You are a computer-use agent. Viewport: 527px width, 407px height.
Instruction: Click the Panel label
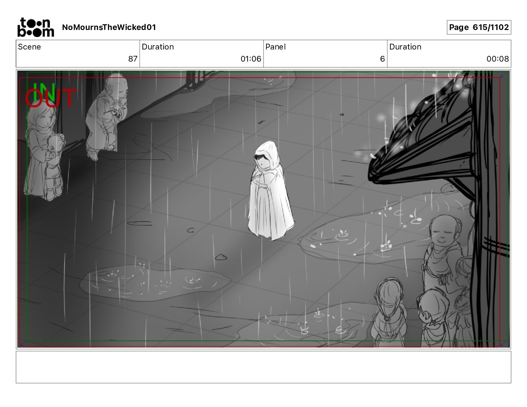pyautogui.click(x=275, y=47)
